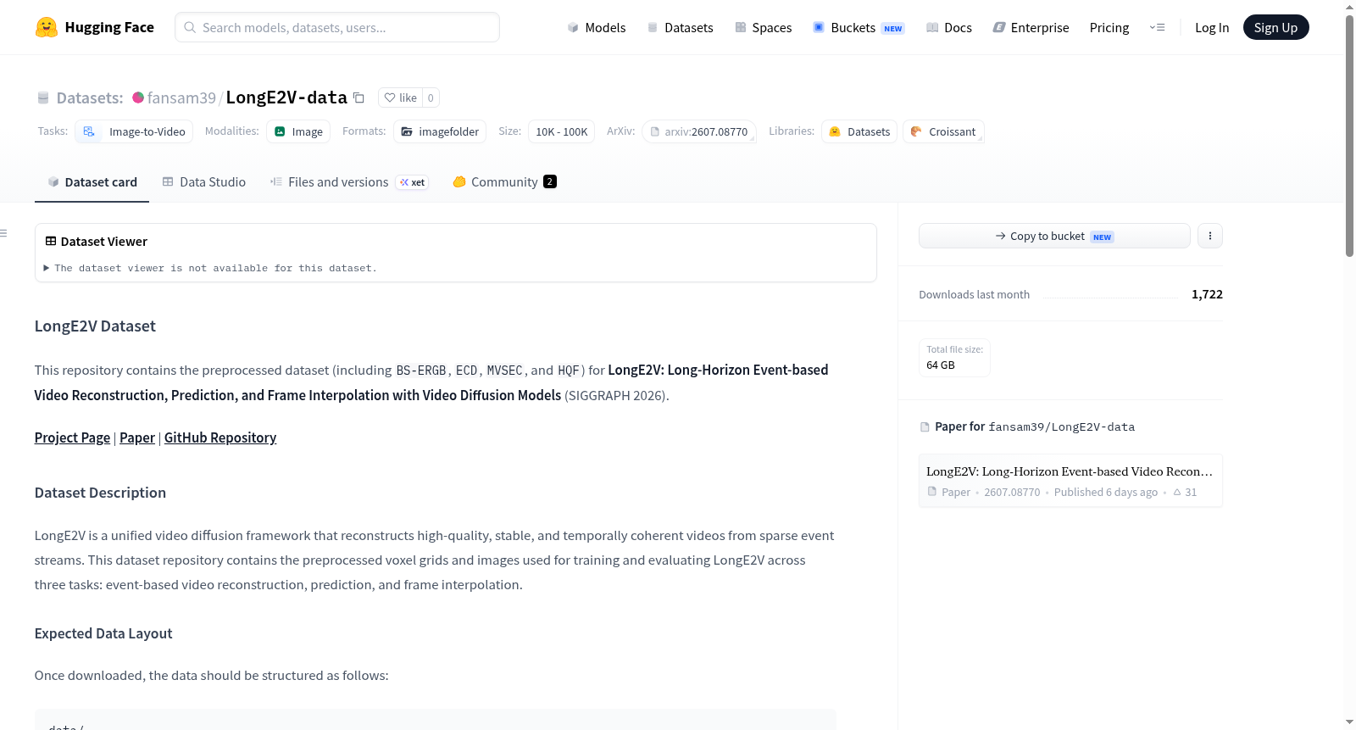Switch to the Data Studio tab
Viewport: 1356px width, 730px height.
coord(204,182)
